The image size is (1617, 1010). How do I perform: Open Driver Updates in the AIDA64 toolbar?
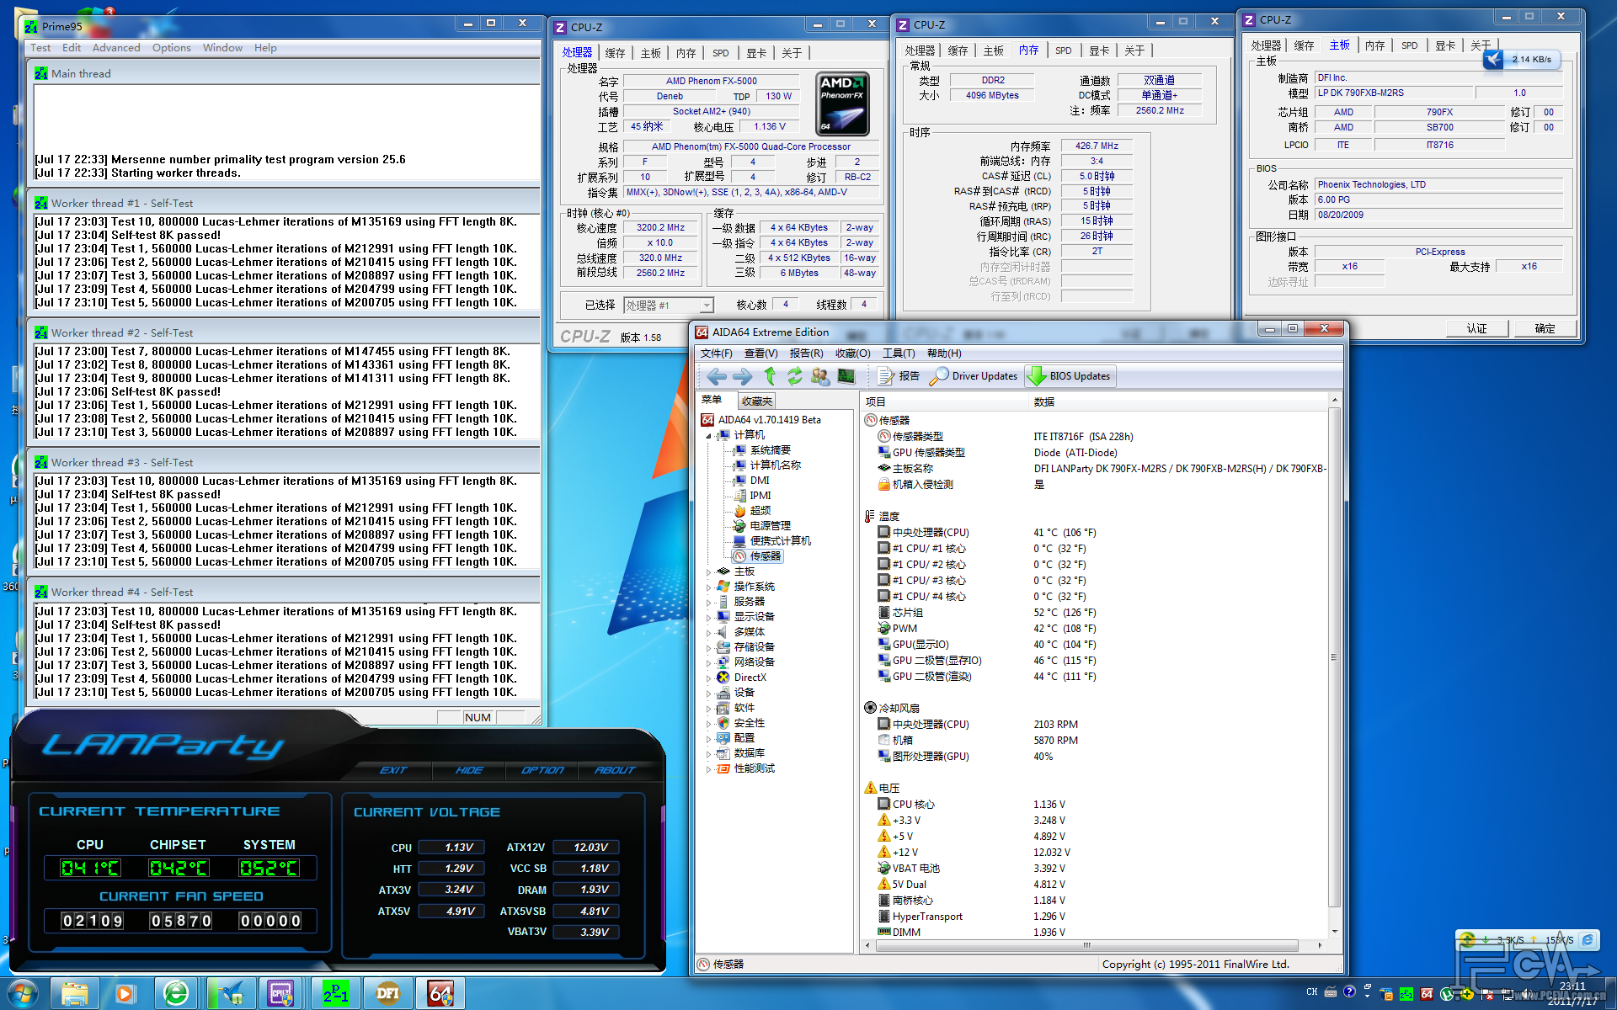pyautogui.click(x=974, y=376)
